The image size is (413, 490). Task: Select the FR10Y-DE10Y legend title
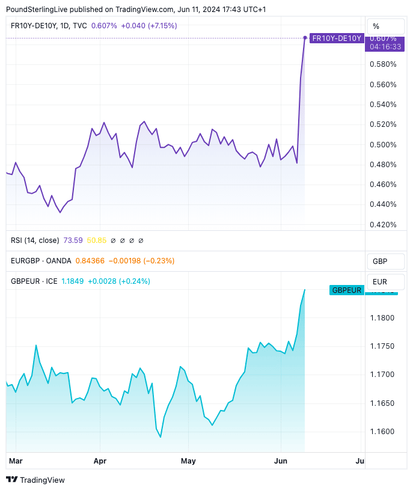pos(34,25)
